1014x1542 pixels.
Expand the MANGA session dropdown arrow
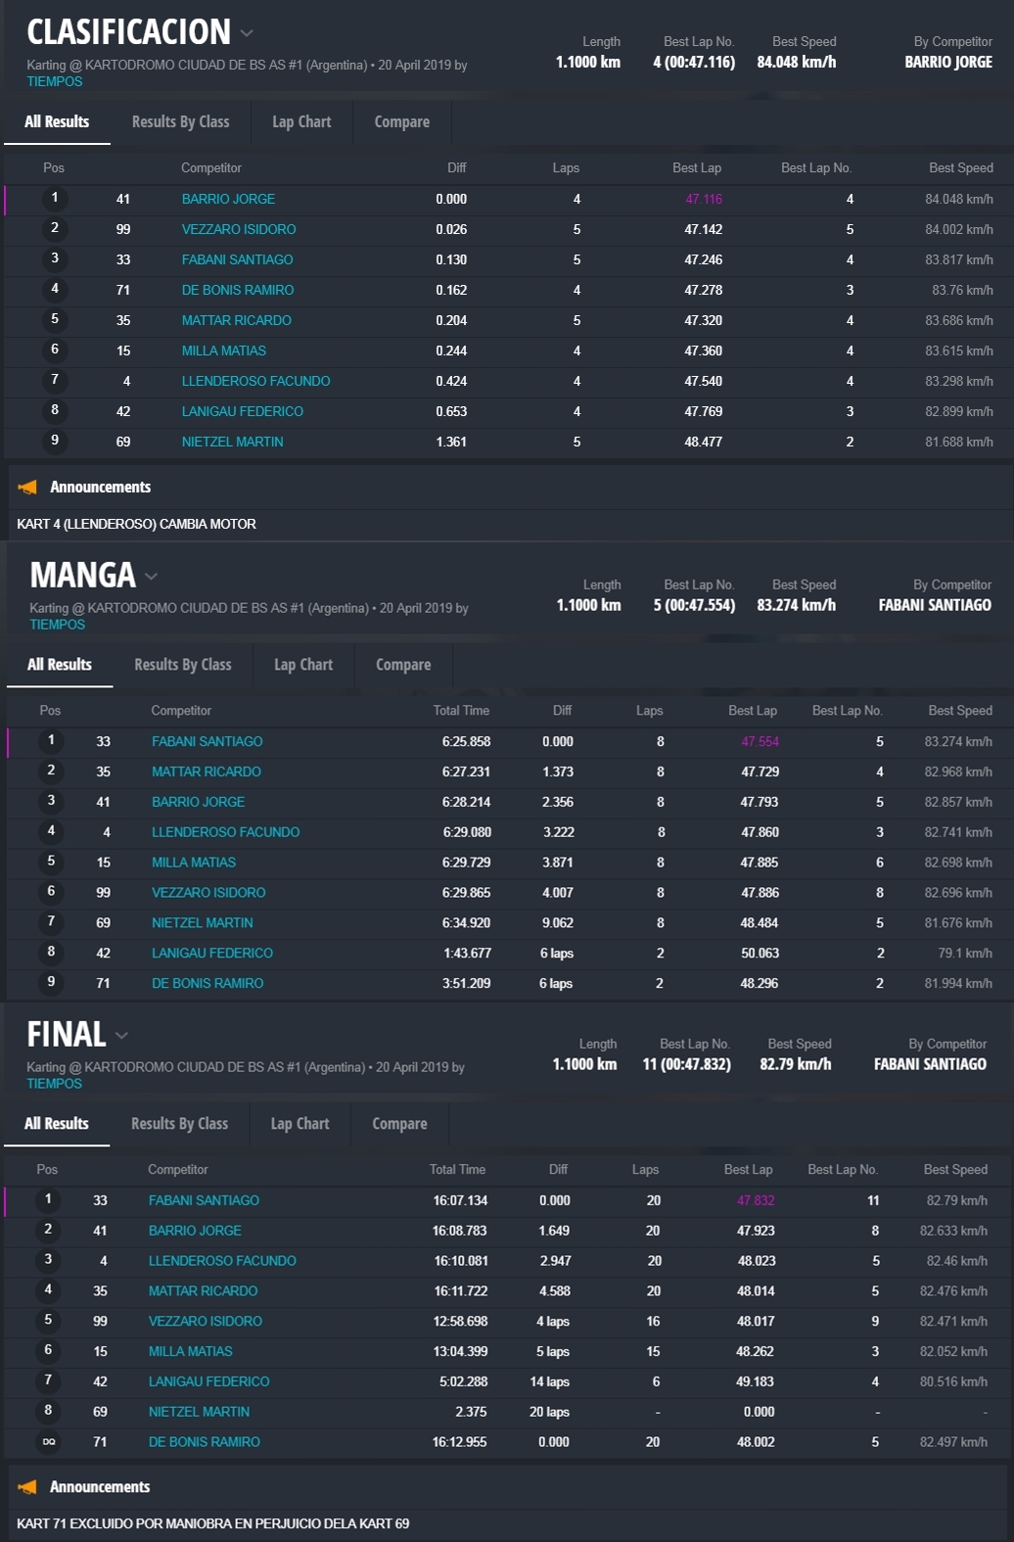pos(151,576)
